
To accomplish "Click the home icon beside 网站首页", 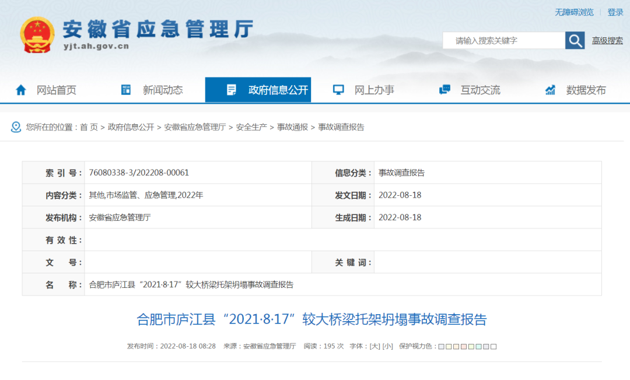I will 21,90.
